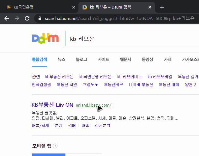
Task: Open a new tab with plus icon
Action: click(x=162, y=7)
